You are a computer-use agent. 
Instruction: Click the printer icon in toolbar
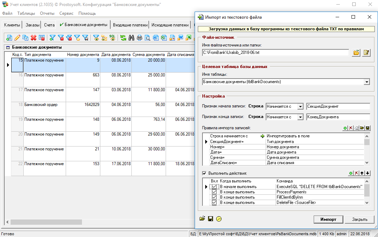pyautogui.click(x=140, y=38)
